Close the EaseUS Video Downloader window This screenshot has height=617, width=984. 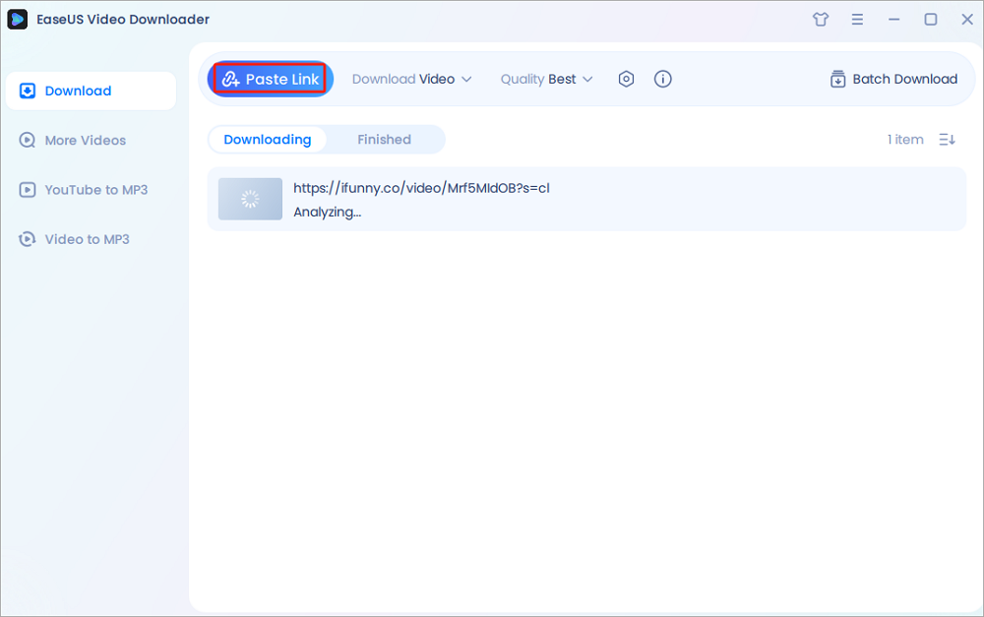pos(967,20)
